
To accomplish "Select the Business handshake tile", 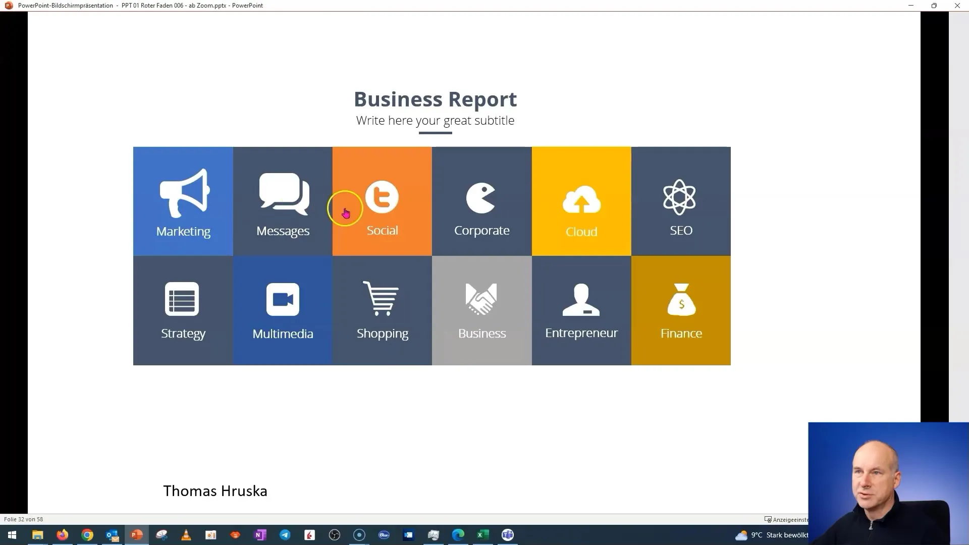I will [x=481, y=309].
